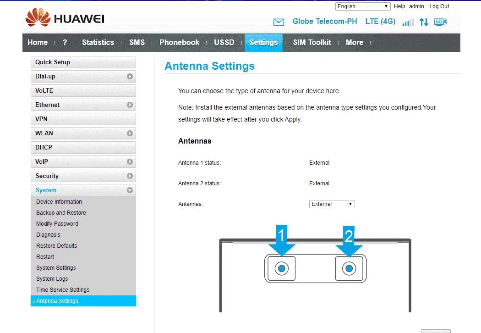
Task: Collapse the System menu arrow
Action: pyautogui.click(x=130, y=190)
